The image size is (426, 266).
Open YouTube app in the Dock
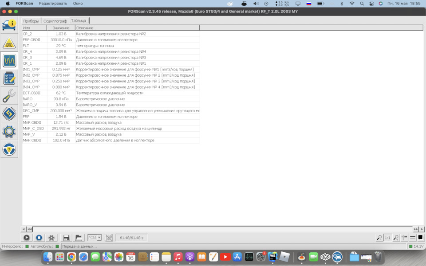225,257
